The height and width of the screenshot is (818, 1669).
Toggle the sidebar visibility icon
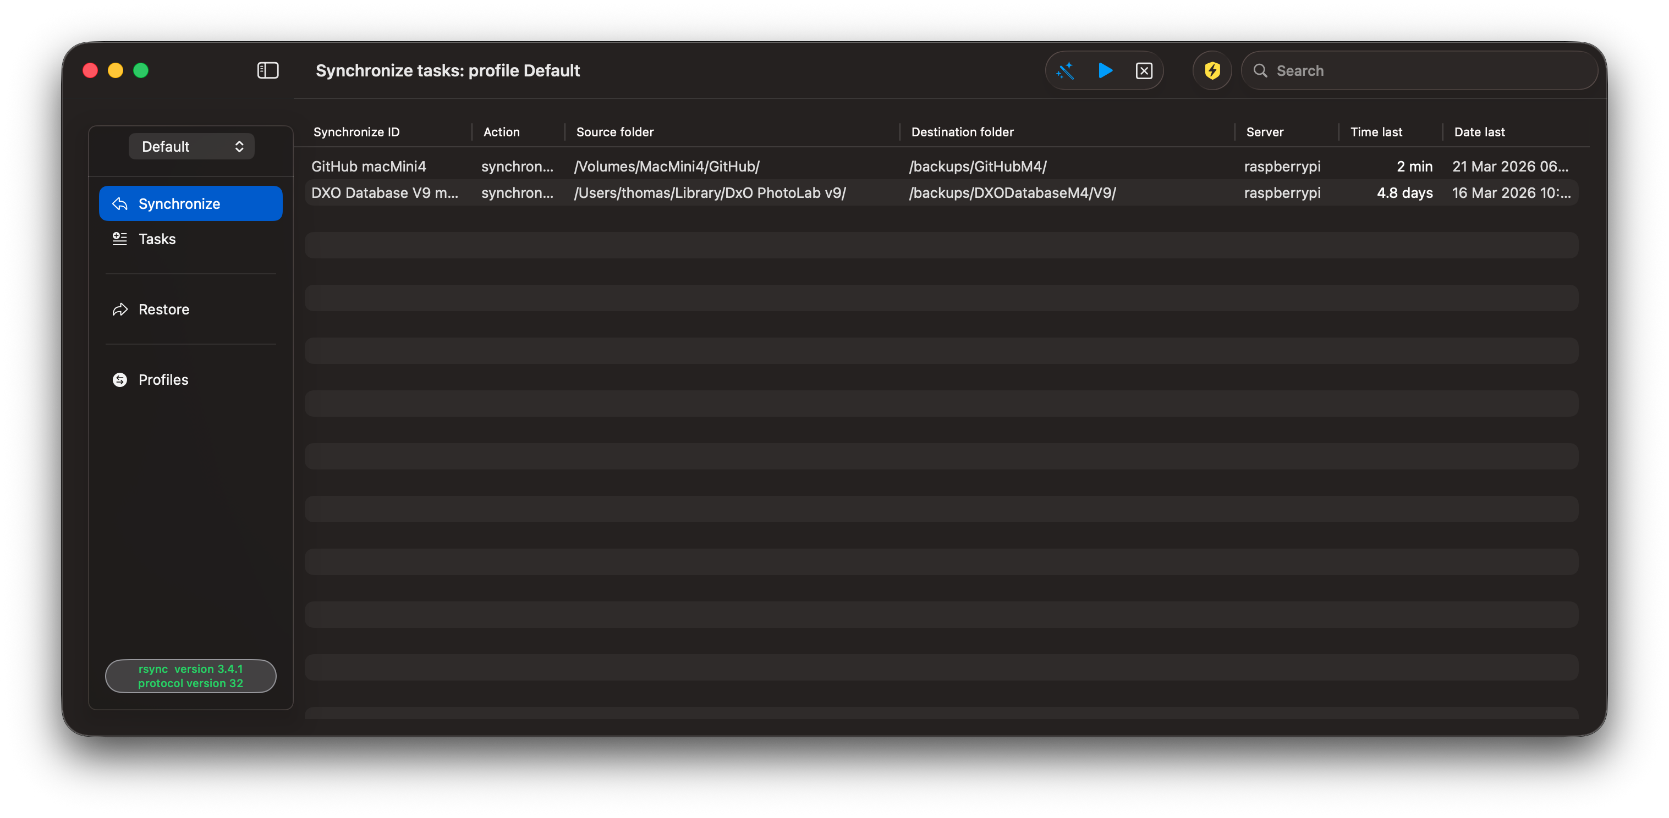tap(267, 70)
